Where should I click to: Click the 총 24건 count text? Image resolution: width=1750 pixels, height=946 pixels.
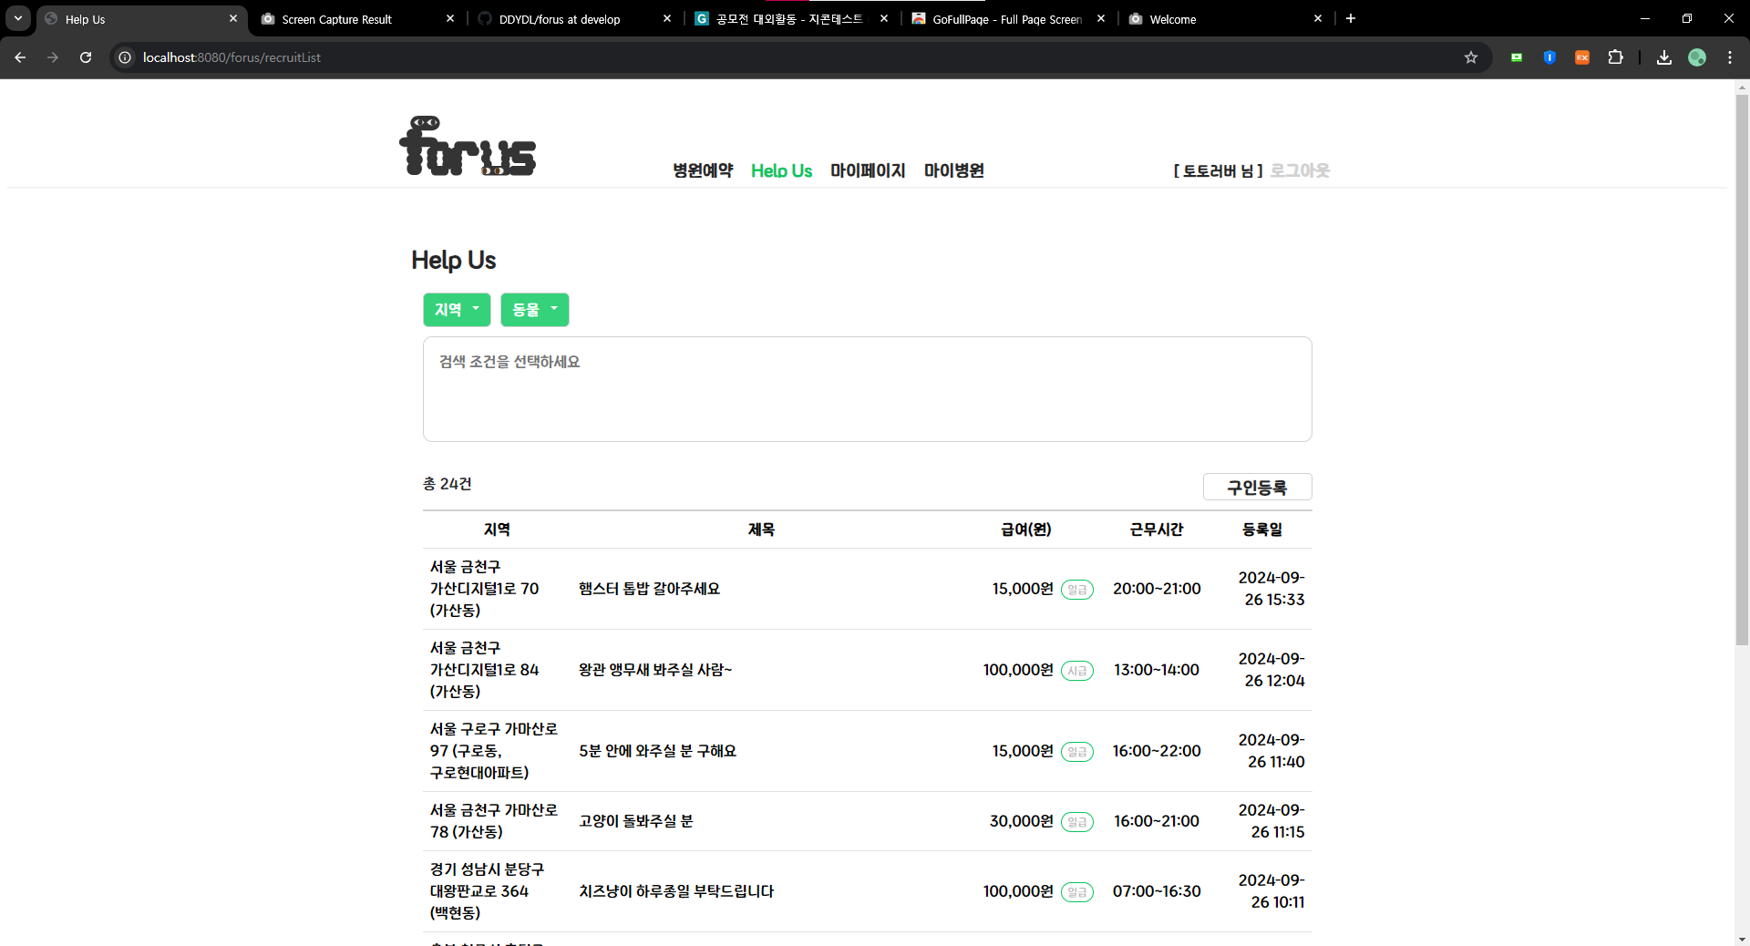pos(447,484)
